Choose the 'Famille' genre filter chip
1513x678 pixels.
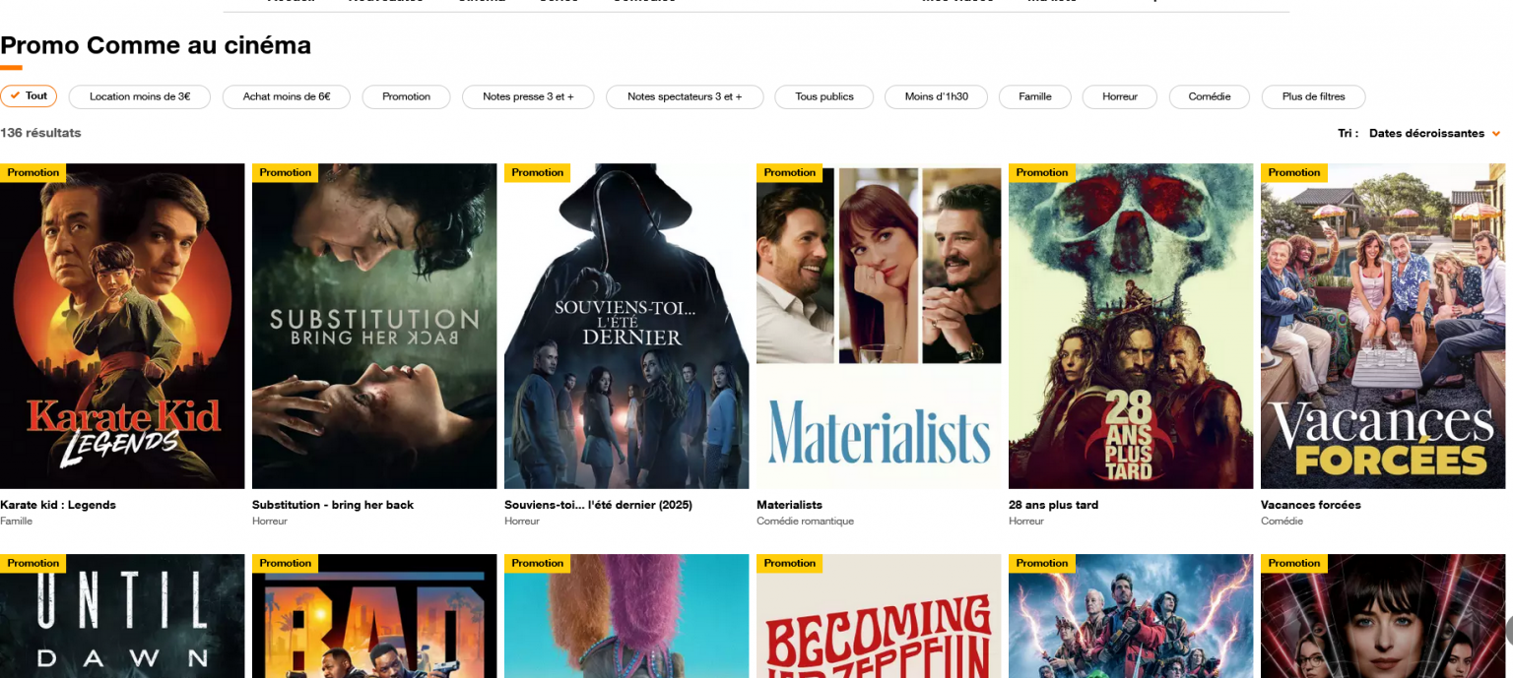[1034, 96]
